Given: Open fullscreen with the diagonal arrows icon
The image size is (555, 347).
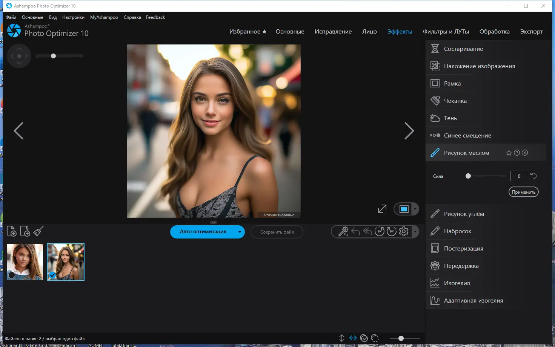Looking at the screenshot, I should pyautogui.click(x=382, y=209).
